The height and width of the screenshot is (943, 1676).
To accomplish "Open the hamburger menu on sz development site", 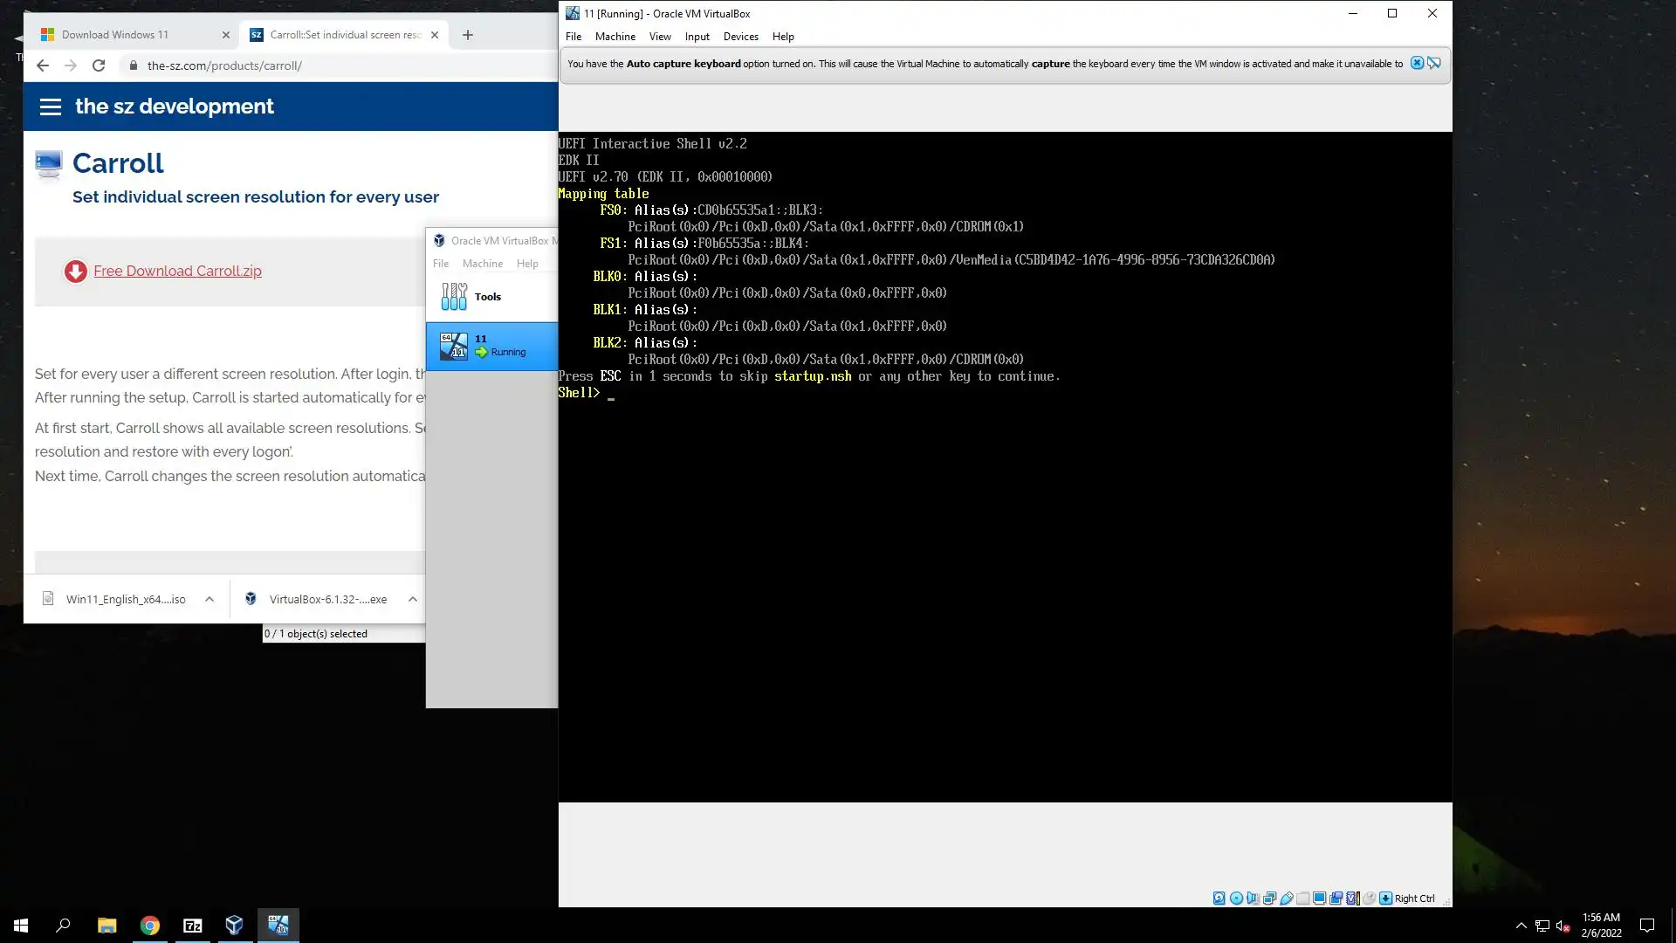I will (x=51, y=107).
